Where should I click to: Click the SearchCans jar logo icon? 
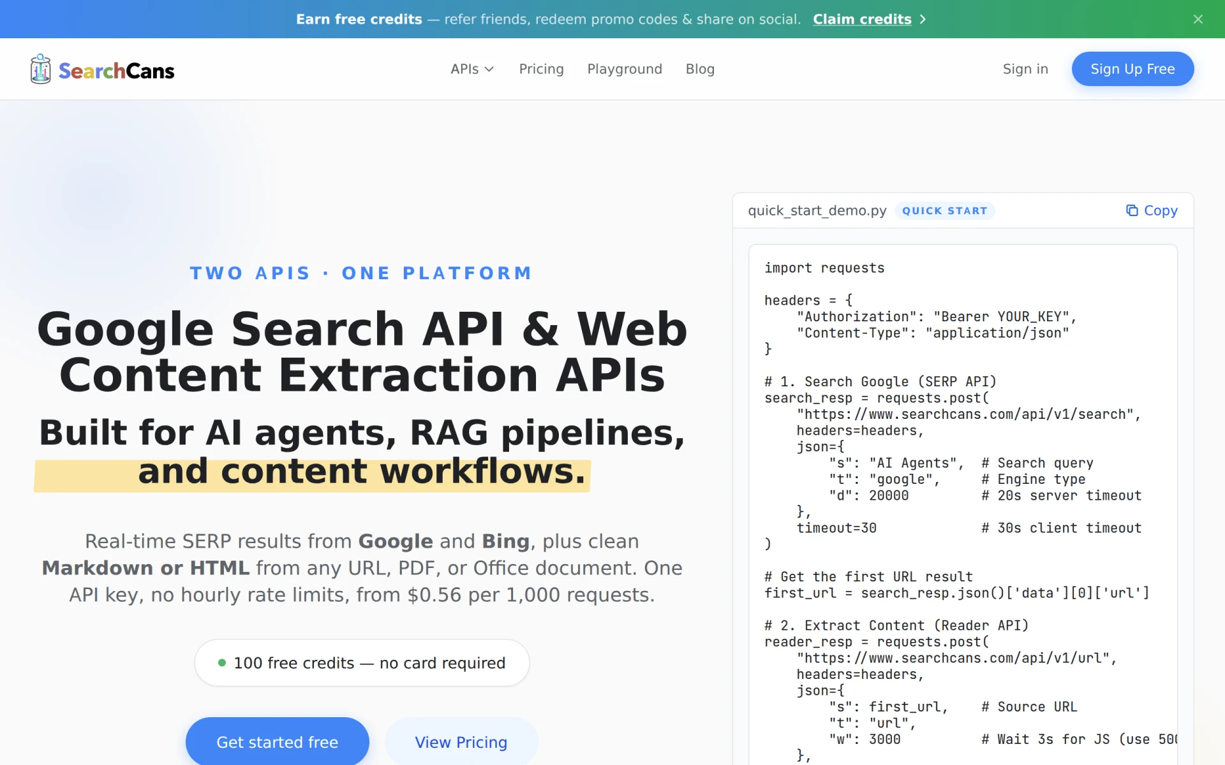[40, 69]
